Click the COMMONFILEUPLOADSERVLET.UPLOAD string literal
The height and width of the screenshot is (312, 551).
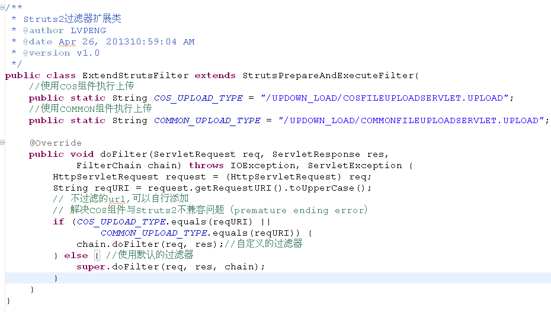411,120
